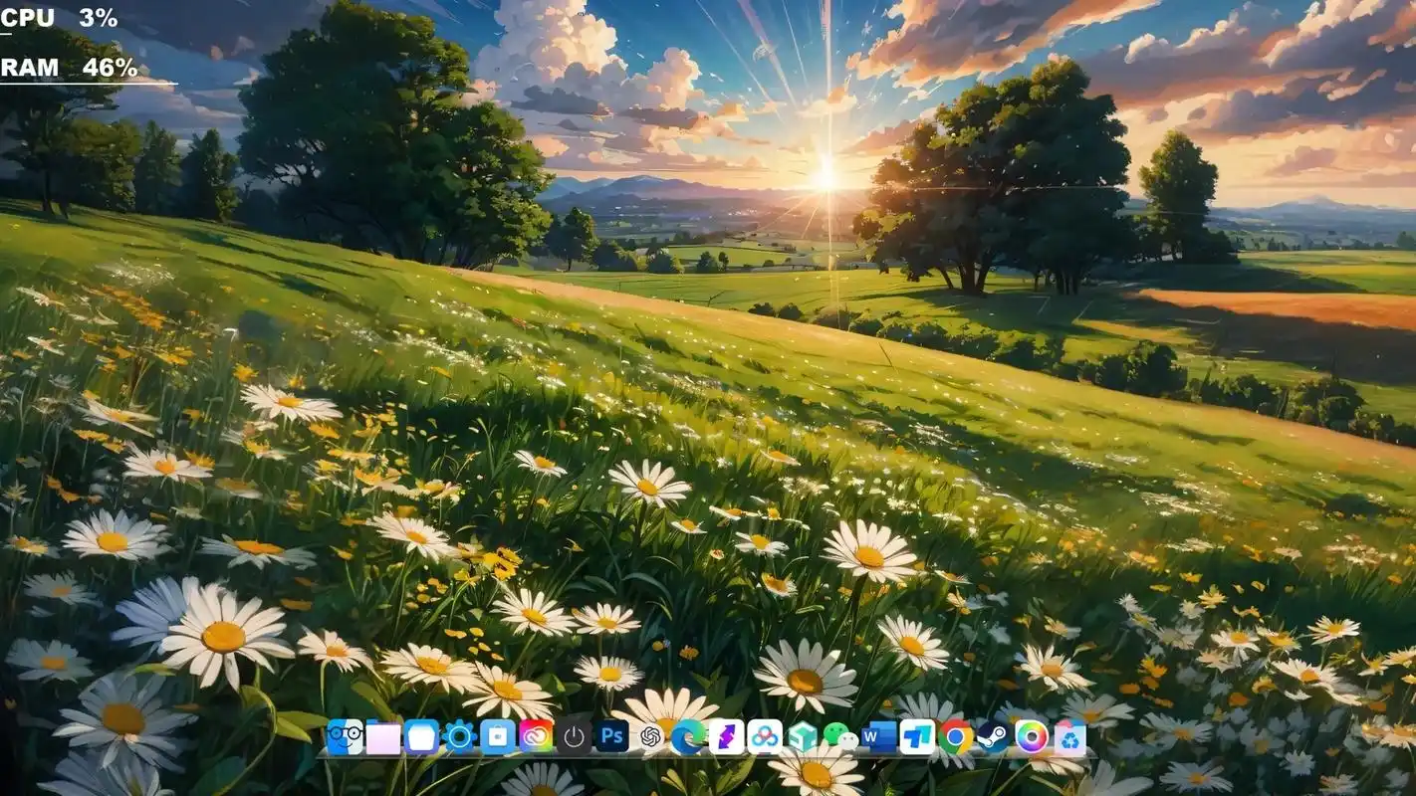Open the teal cube app icon
Viewport: 1416px width, 796px height.
pyautogui.click(x=803, y=737)
